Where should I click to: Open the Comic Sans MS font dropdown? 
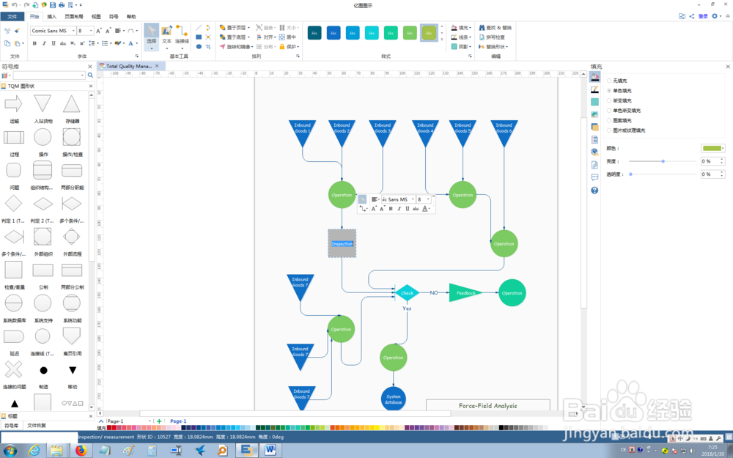(73, 31)
